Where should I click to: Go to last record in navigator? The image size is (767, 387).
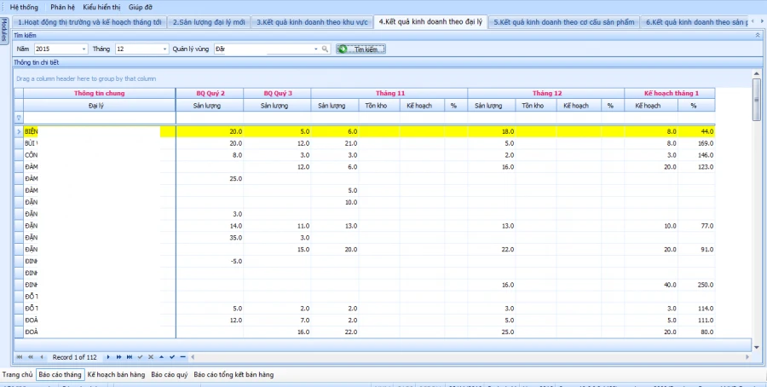(x=130, y=357)
